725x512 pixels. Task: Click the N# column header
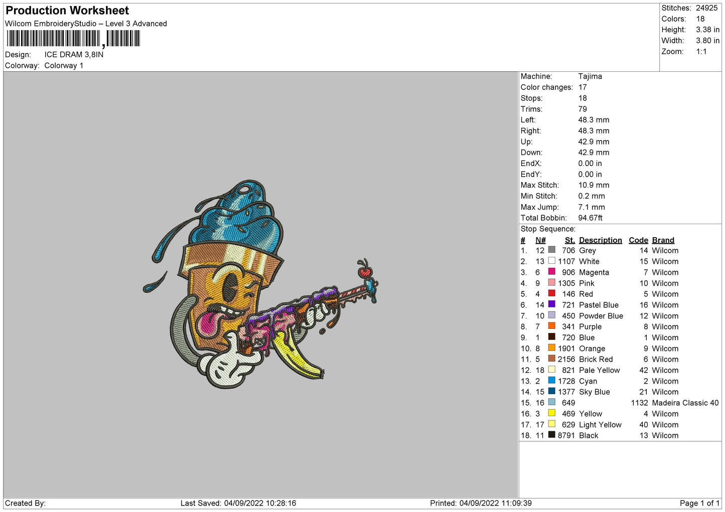(x=540, y=240)
